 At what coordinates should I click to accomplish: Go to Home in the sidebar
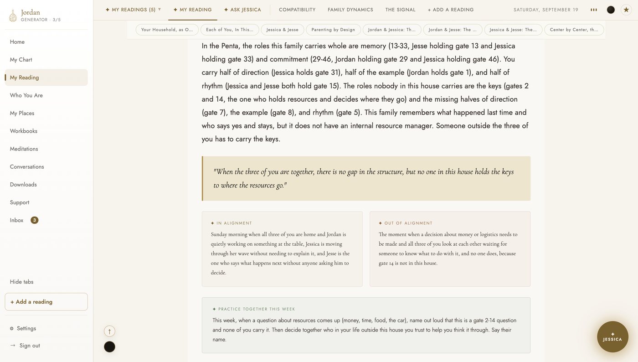pyautogui.click(x=46, y=42)
